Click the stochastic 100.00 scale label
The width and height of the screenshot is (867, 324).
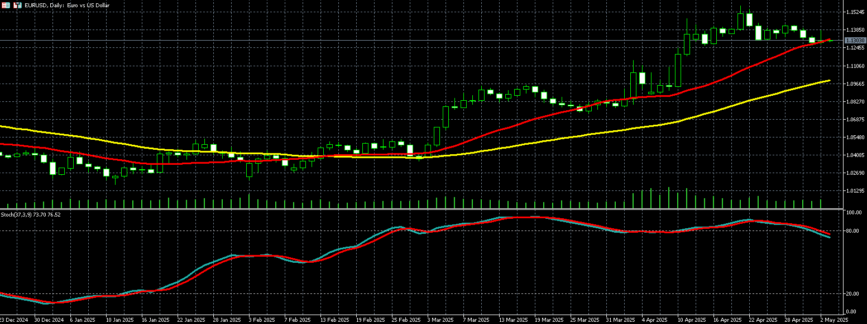click(853, 213)
